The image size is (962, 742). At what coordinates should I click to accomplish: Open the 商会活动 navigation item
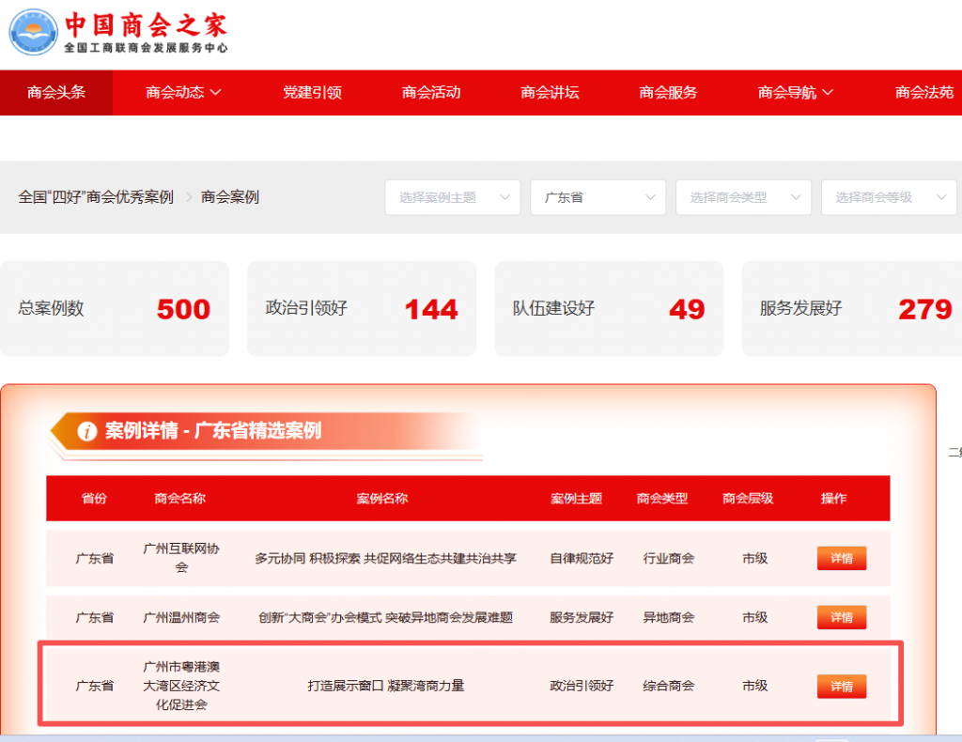(431, 92)
